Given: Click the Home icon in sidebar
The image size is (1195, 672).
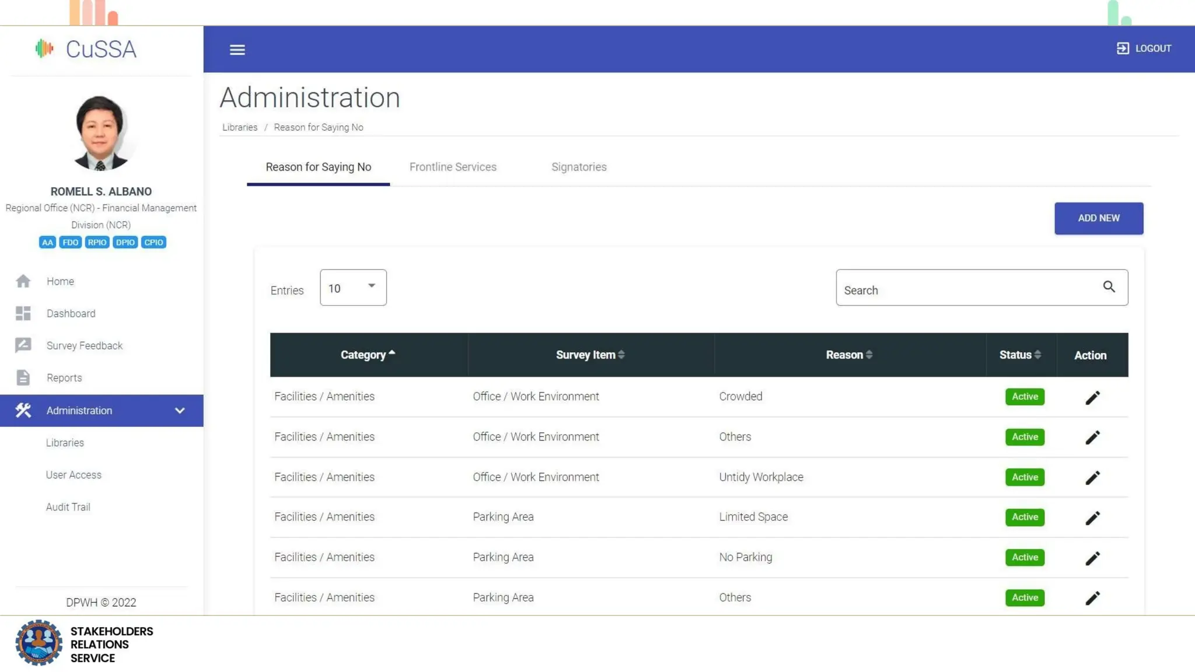Looking at the screenshot, I should [x=23, y=281].
